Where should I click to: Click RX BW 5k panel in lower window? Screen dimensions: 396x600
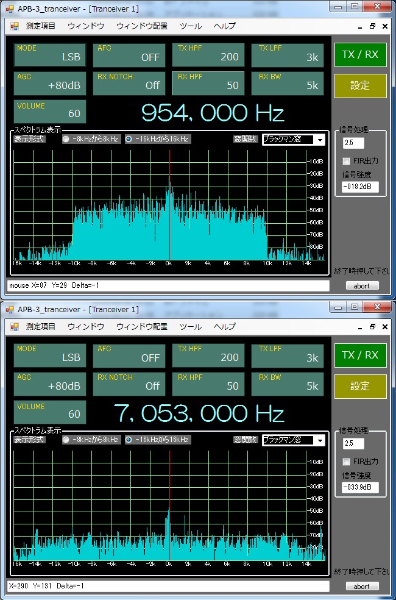tap(287, 384)
